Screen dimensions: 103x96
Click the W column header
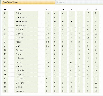click(63, 9)
